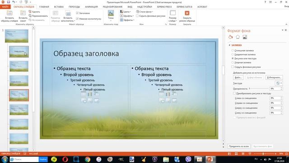Open Opera browser from taskbar
The width and height of the screenshot is (289, 163).
click(65, 159)
